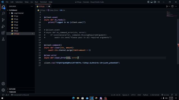This screenshot has height=100, width=179.
Task: Open the Manage gear icon
Action: point(3,90)
